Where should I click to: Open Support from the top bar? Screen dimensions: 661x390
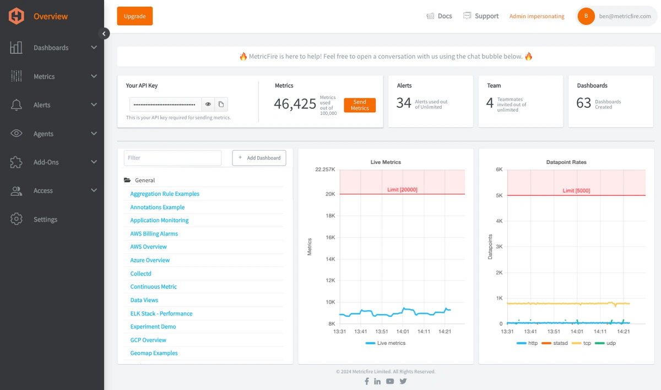coord(481,16)
